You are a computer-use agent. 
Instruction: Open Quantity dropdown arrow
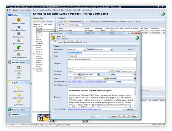pos(135,75)
